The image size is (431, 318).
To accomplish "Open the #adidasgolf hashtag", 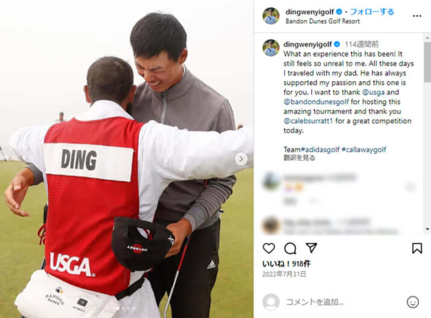I will pyautogui.click(x=320, y=150).
